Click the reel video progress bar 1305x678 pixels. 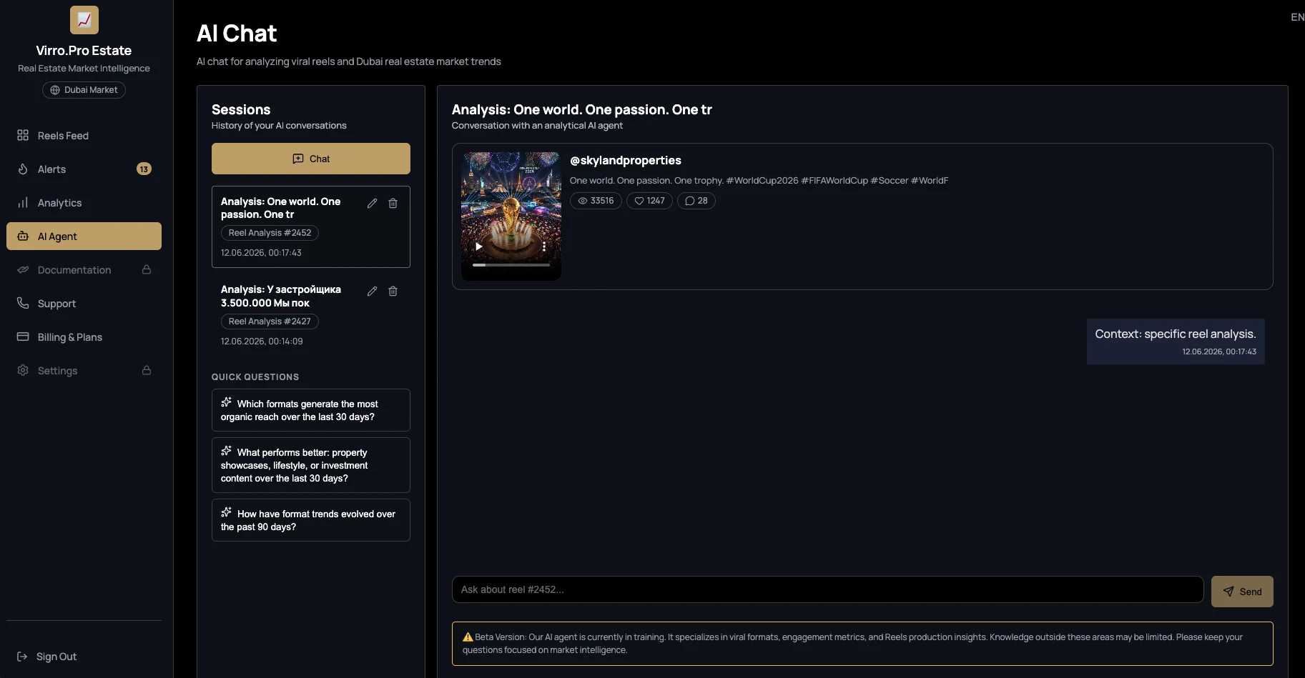pos(511,265)
